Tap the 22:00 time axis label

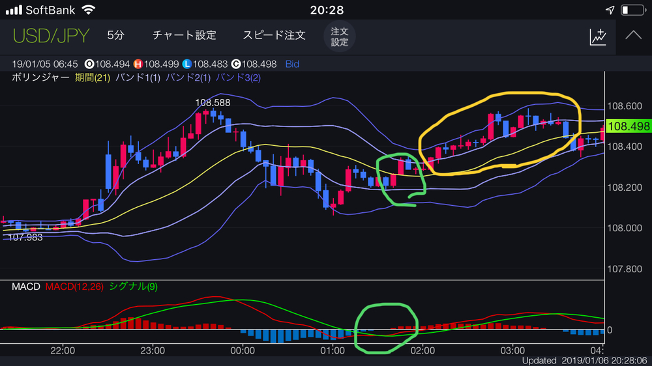click(63, 350)
